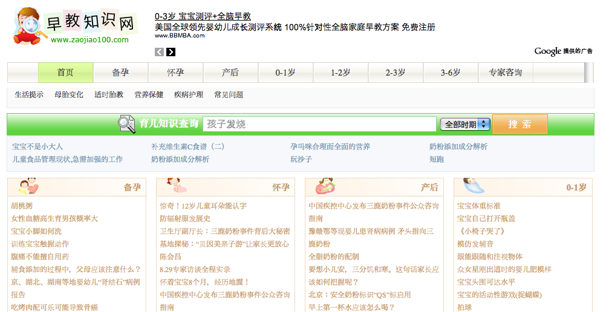The height and width of the screenshot is (312, 612).
Task: Open the 胡桃粥 article link
Action: tap(22, 206)
